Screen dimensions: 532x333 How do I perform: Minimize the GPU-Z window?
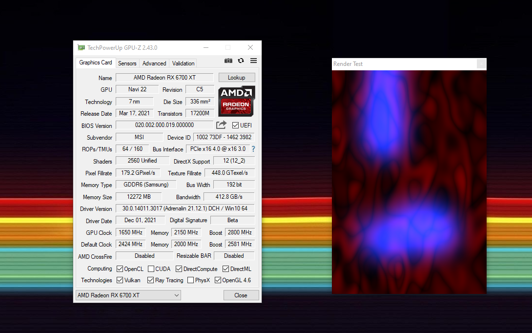pyautogui.click(x=206, y=47)
